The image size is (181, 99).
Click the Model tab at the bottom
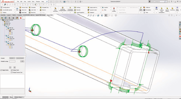11,97
